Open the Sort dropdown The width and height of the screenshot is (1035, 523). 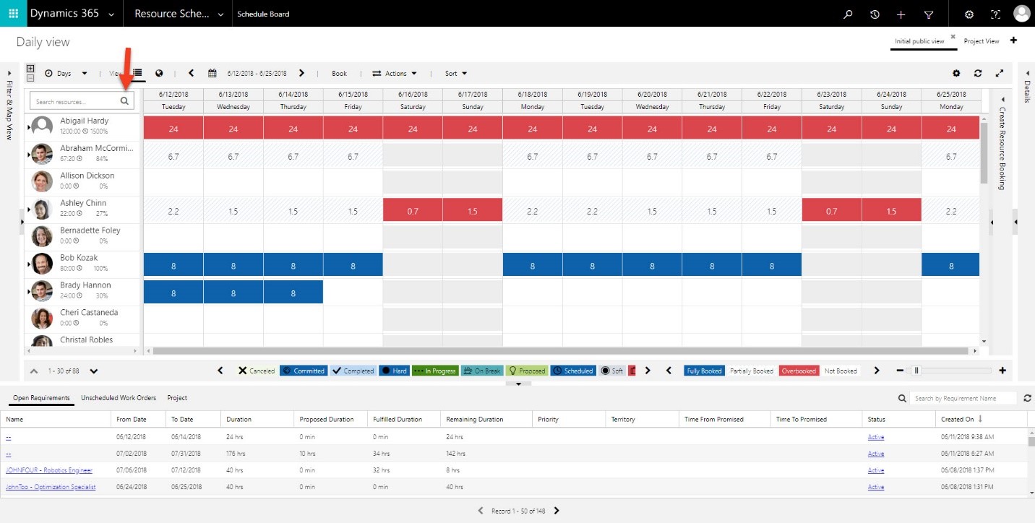click(x=455, y=73)
